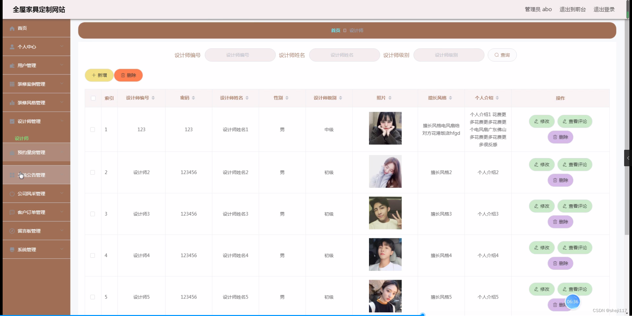Open photo thumbnail of 设计师姓名5

(x=385, y=296)
